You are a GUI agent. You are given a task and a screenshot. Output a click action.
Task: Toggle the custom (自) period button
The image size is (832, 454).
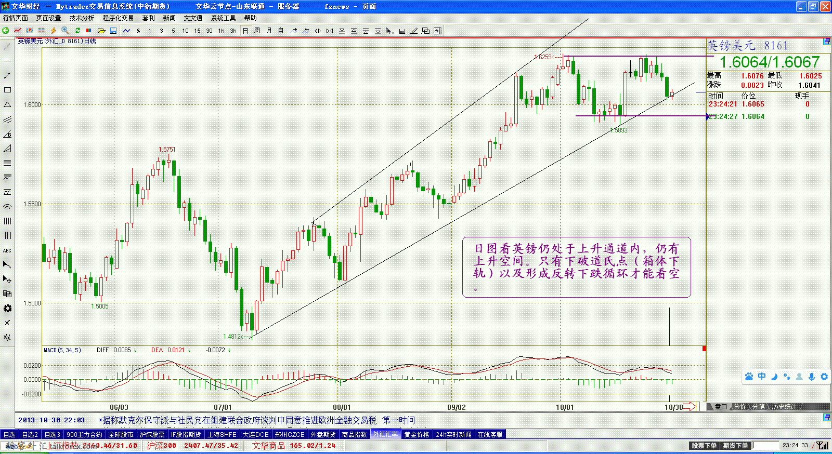(x=281, y=31)
